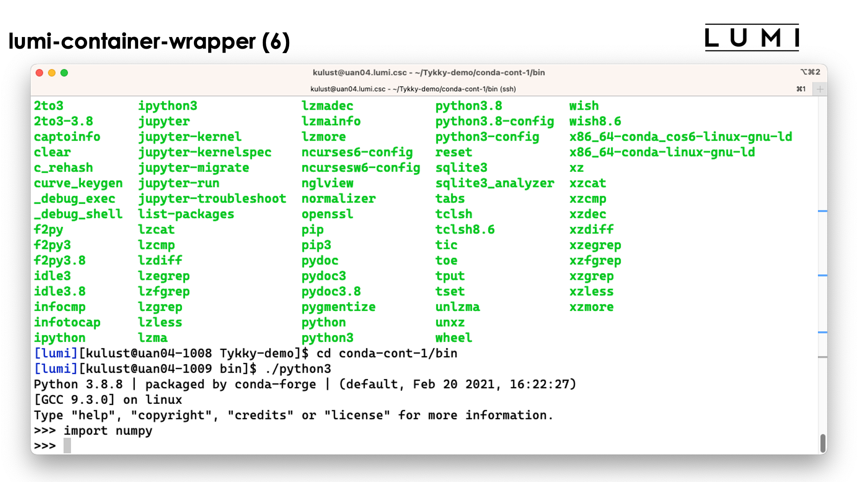Click the file name "2to3"
The height and width of the screenshot is (482, 858).
[x=49, y=106]
